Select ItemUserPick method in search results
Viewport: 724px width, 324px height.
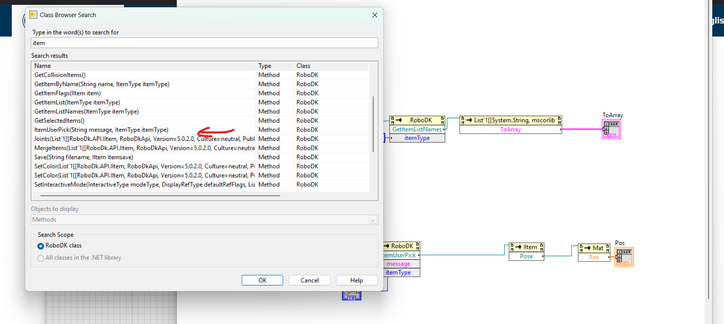[x=101, y=130]
